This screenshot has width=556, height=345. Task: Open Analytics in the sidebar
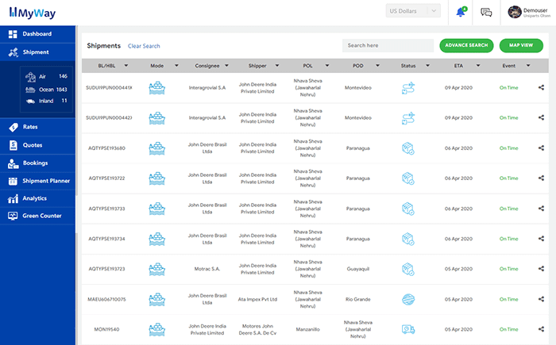(x=37, y=198)
